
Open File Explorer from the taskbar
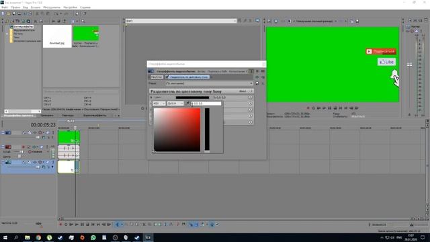tap(27, 237)
